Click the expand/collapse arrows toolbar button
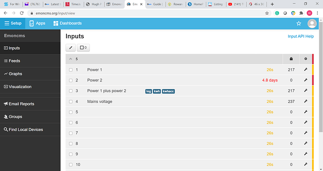This screenshot has height=171, width=323. (x=71, y=48)
